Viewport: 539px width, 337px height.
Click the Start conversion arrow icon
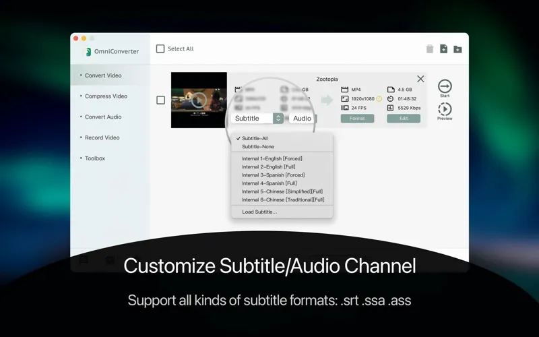[445, 86]
